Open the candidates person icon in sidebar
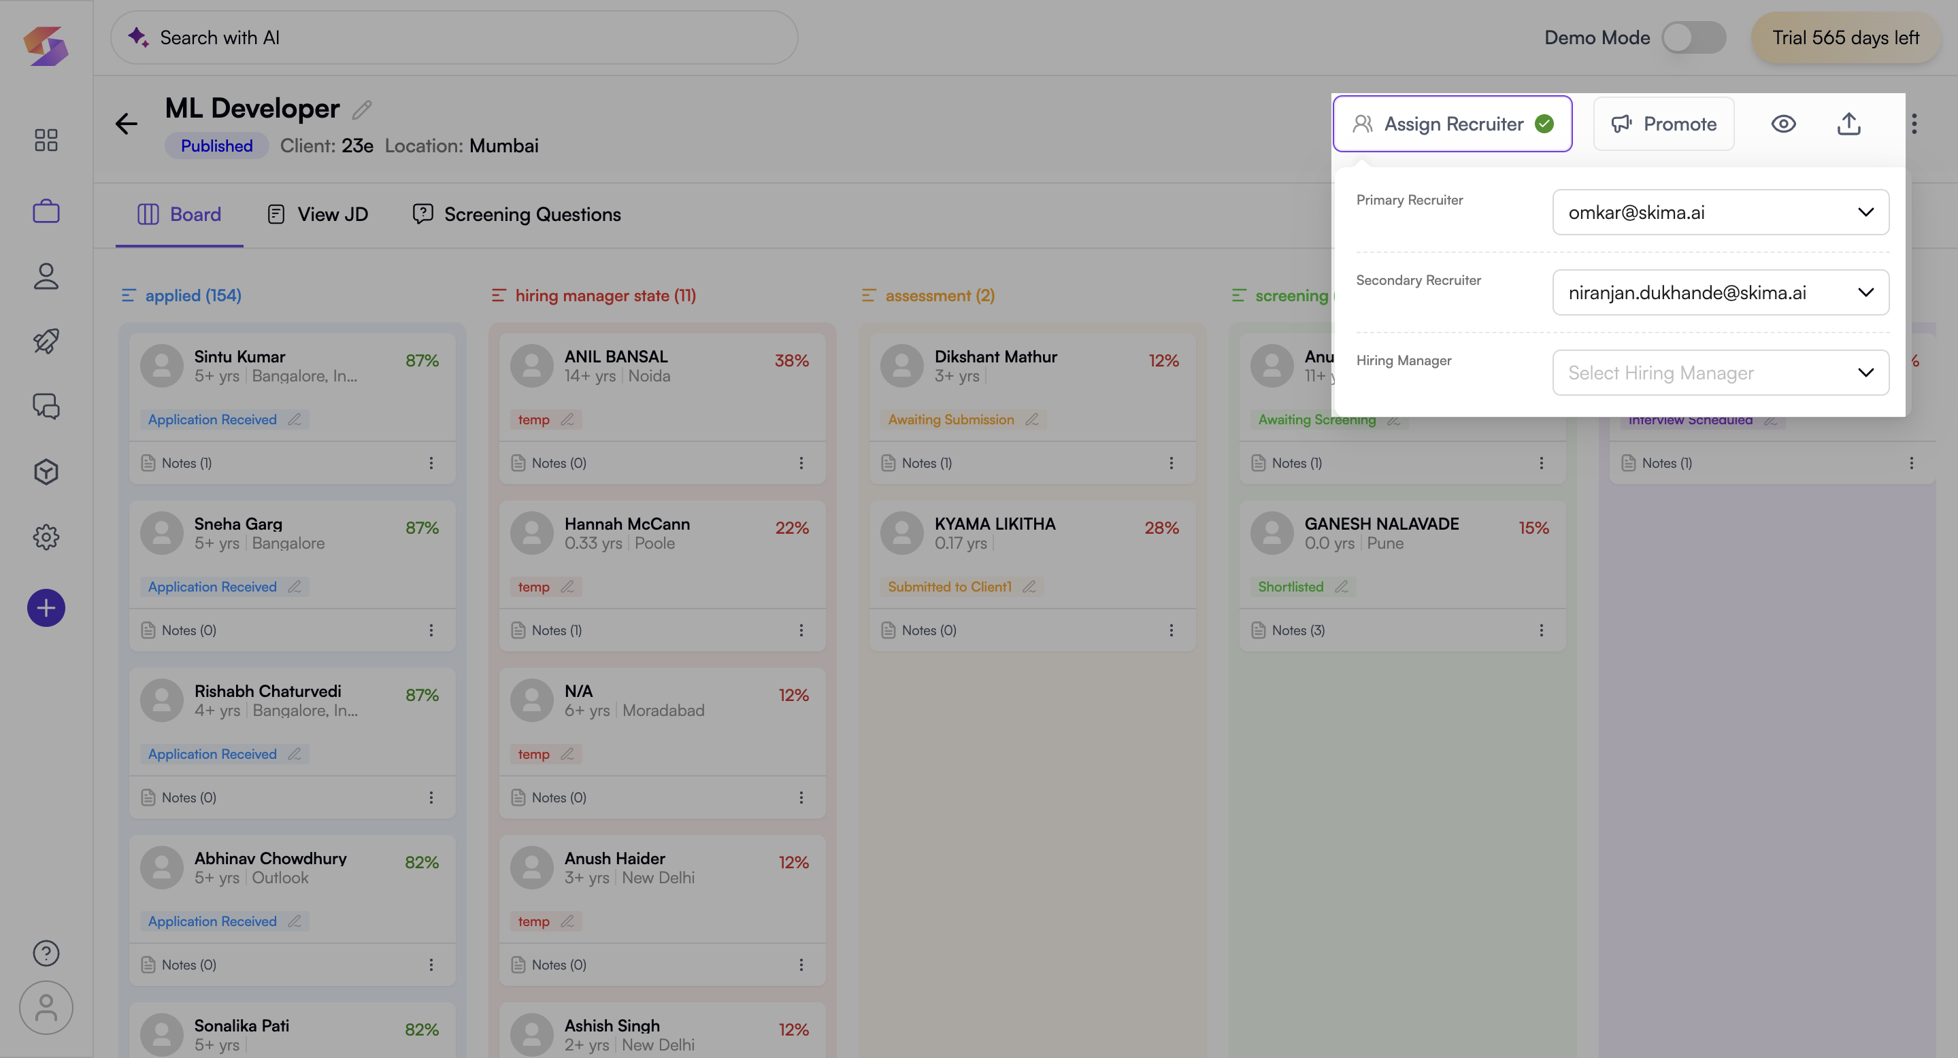Image resolution: width=1958 pixels, height=1058 pixels. (46, 275)
